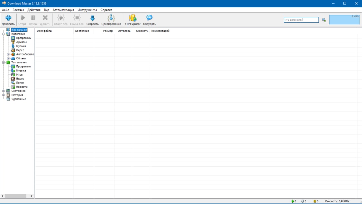Expand the Состояние tree node
Image resolution: width=362 pixels, height=204 pixels.
pos(3,91)
